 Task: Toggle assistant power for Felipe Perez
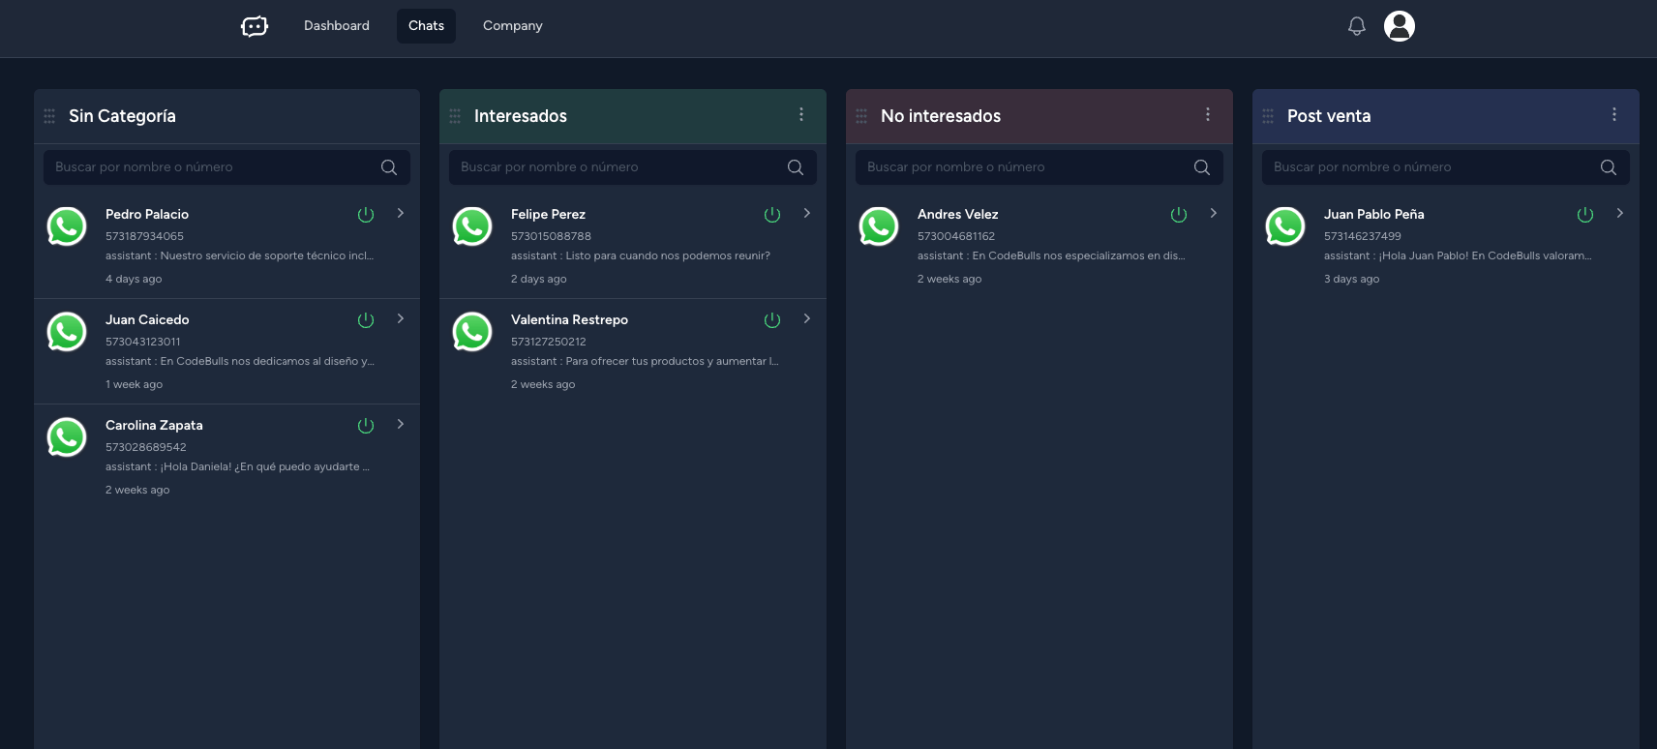(772, 215)
